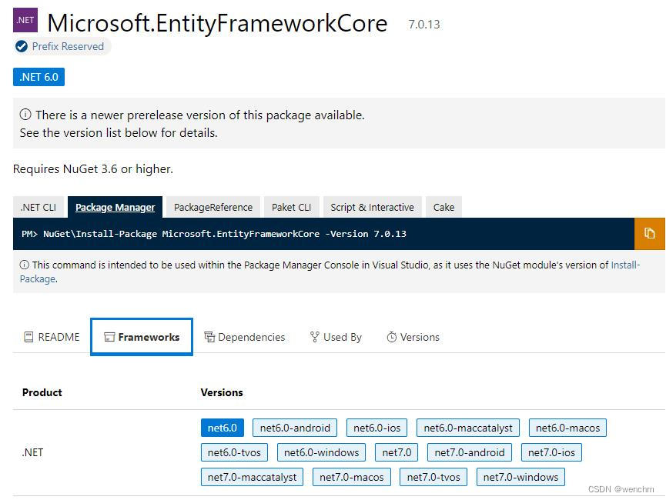Open the Script & Interactive tab
The image size is (666, 500).
tap(372, 207)
